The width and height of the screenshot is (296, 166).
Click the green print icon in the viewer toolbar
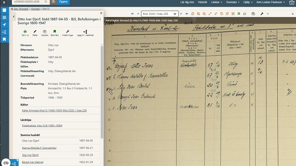[245, 14]
